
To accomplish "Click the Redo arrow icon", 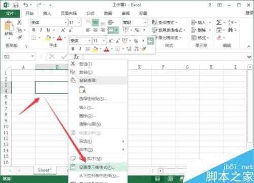I will point(39,5).
